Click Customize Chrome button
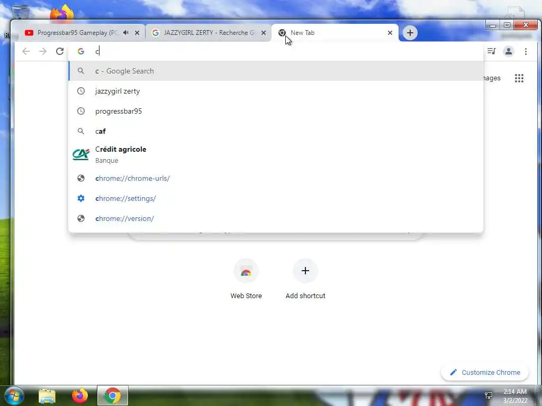Image resolution: width=542 pixels, height=406 pixels. pyautogui.click(x=485, y=373)
